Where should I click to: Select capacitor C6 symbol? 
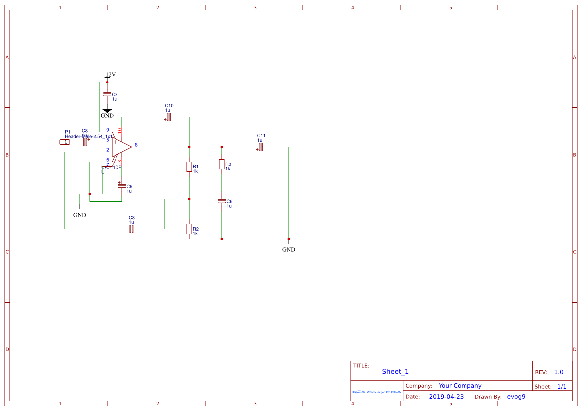tap(222, 201)
